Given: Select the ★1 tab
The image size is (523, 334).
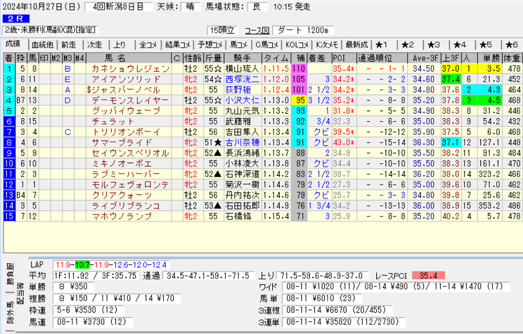Looking at the screenshot, I should click(382, 45).
